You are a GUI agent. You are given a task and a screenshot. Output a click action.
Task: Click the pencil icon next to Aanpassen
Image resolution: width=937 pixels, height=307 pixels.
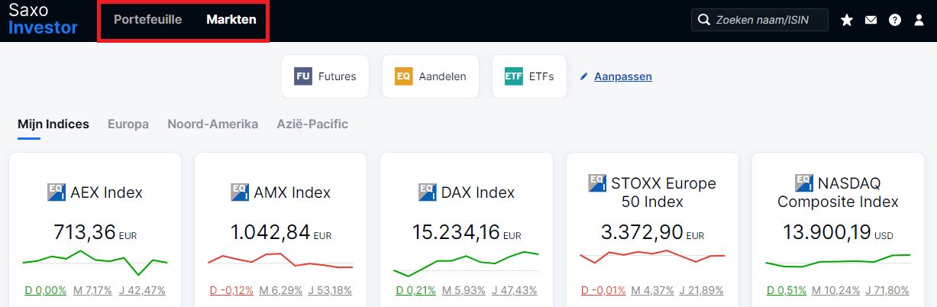pyautogui.click(x=584, y=76)
